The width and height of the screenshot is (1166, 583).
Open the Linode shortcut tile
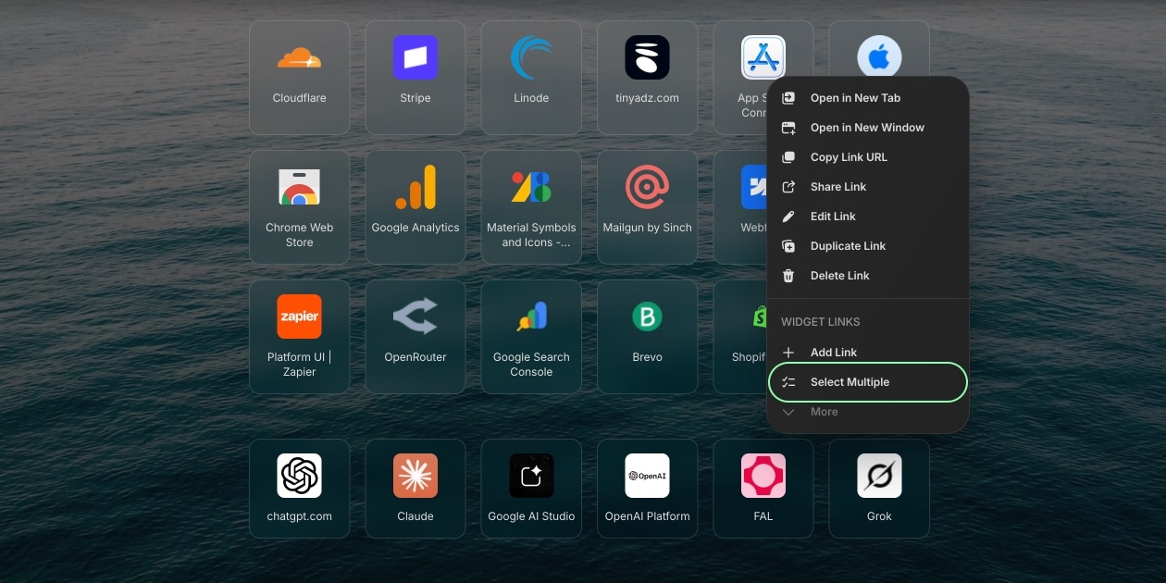(531, 78)
